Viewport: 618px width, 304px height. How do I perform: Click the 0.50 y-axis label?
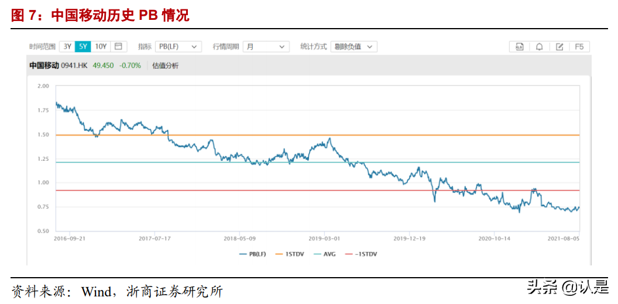click(x=44, y=231)
